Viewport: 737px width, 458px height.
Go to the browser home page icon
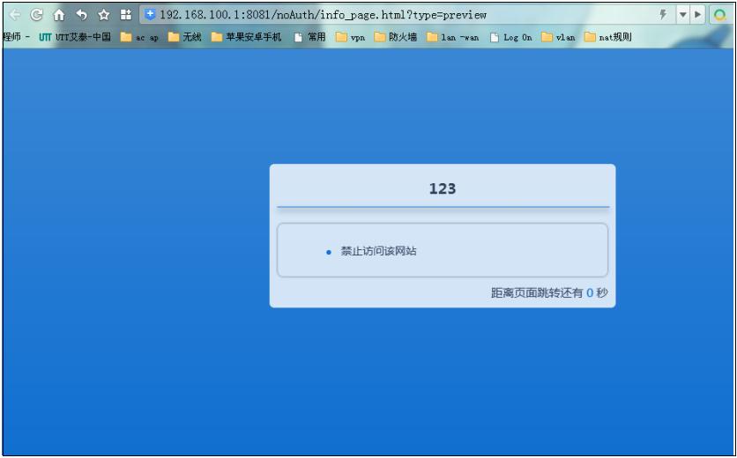59,15
